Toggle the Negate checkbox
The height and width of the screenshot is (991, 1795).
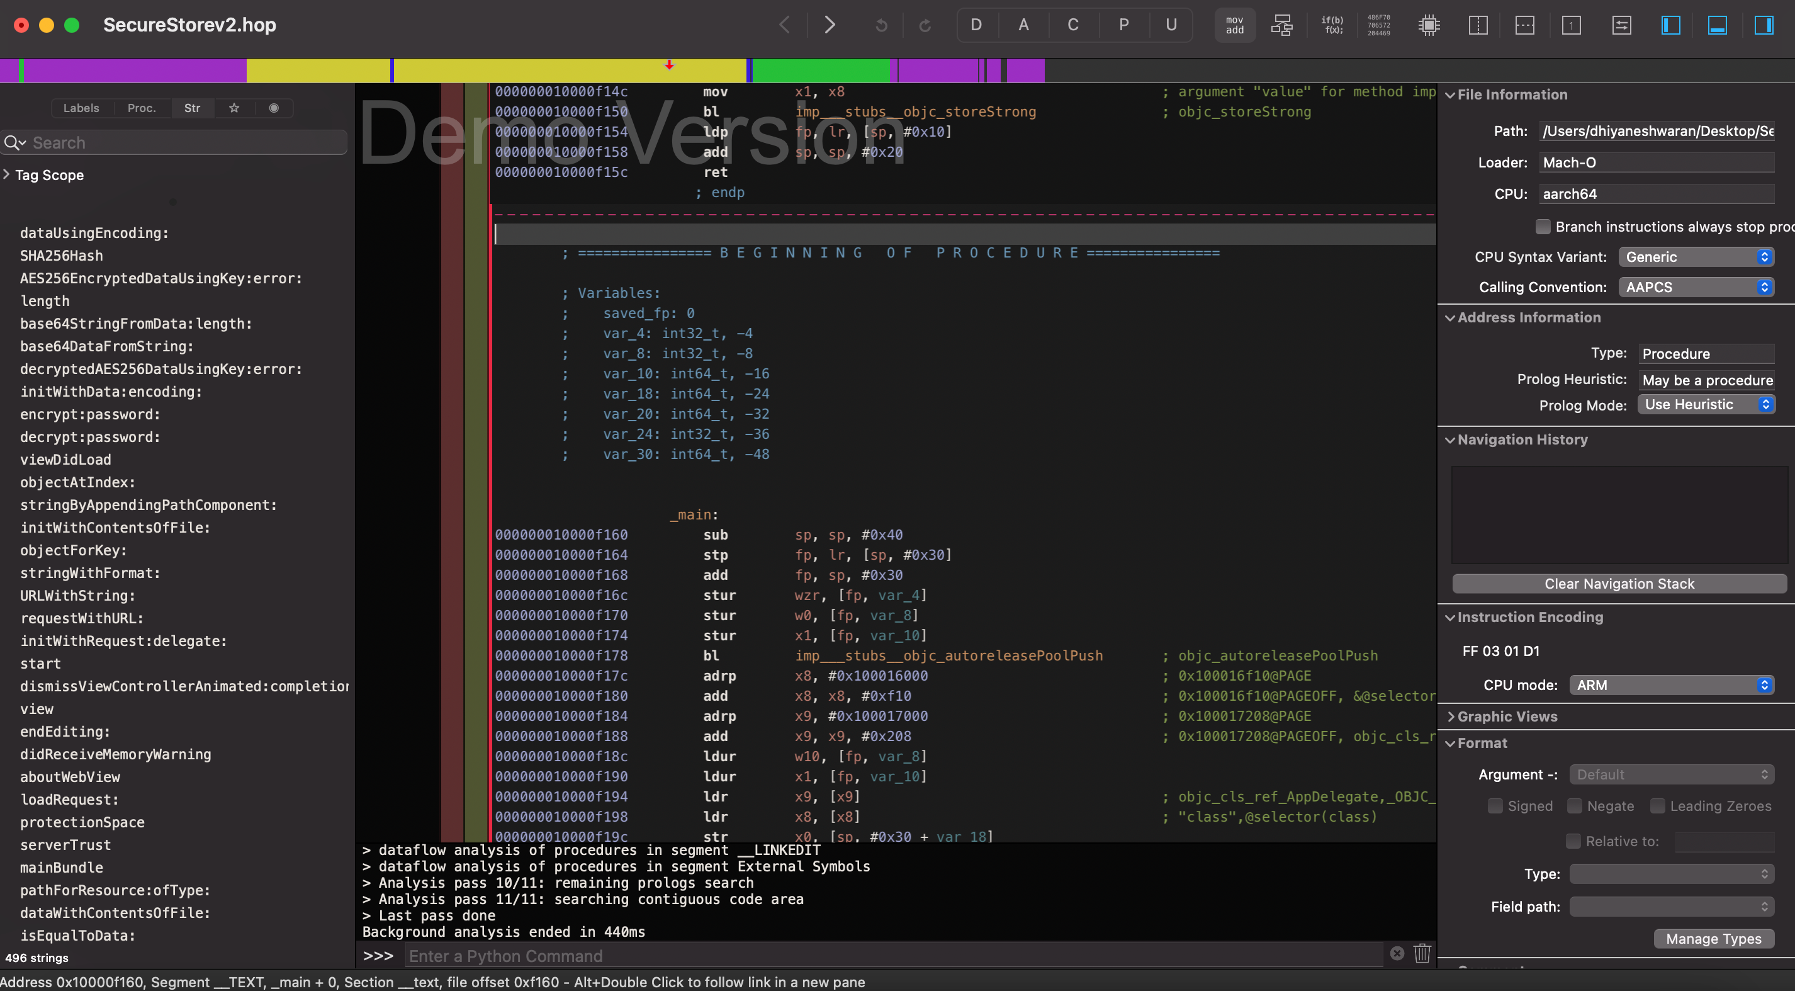1574,807
